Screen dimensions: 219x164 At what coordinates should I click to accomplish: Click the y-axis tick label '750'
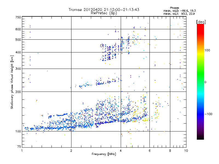pos(18,17)
